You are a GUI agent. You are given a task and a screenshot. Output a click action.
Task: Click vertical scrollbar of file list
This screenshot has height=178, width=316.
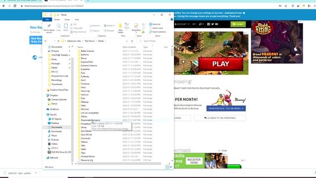(172, 52)
